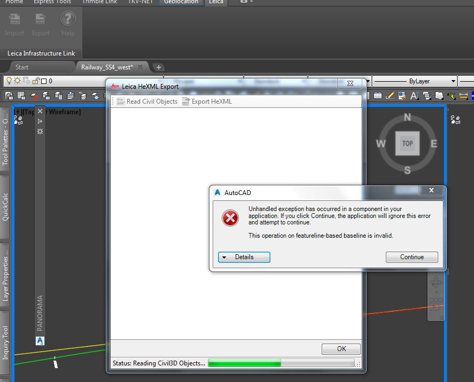The height and width of the screenshot is (382, 474).
Task: Switch to the Geolocation ribbon tab
Action: tap(181, 2)
